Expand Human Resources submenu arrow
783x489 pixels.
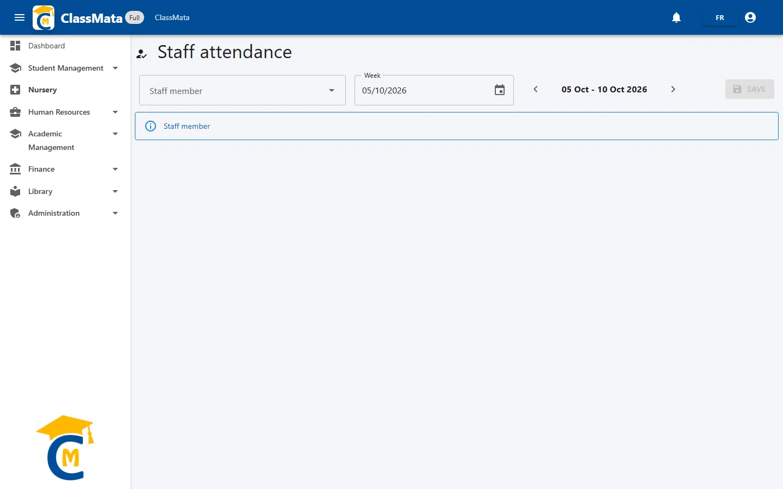115,112
